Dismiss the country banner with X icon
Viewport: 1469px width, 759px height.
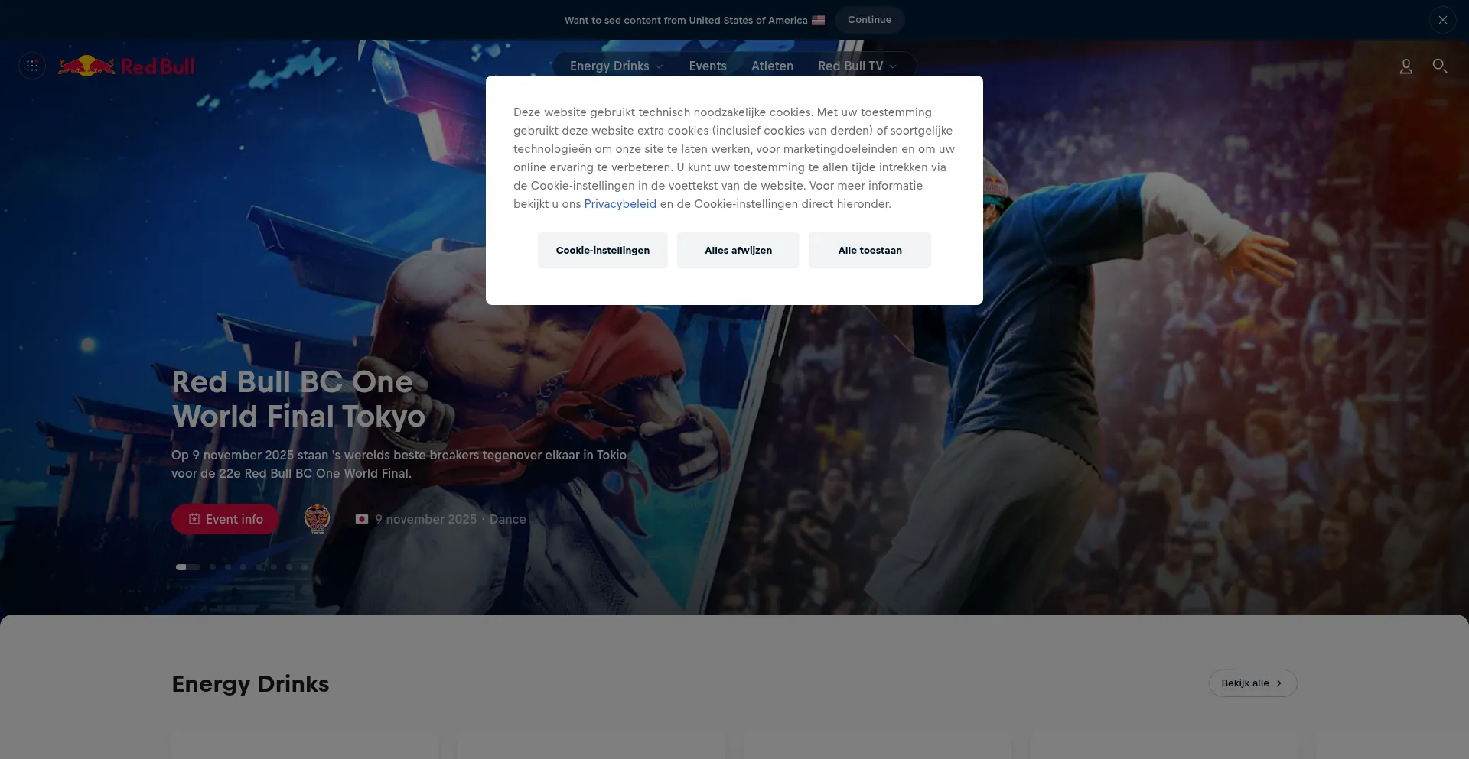click(x=1442, y=20)
